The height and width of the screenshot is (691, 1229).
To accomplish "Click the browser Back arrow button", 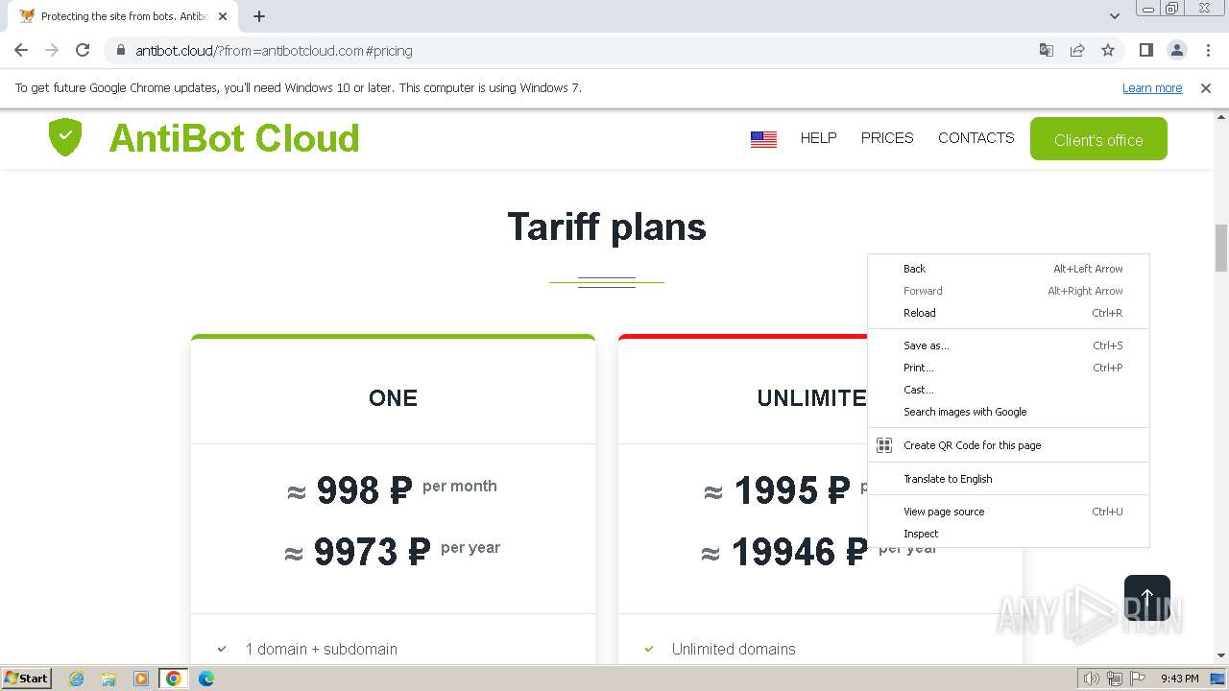I will (x=21, y=50).
